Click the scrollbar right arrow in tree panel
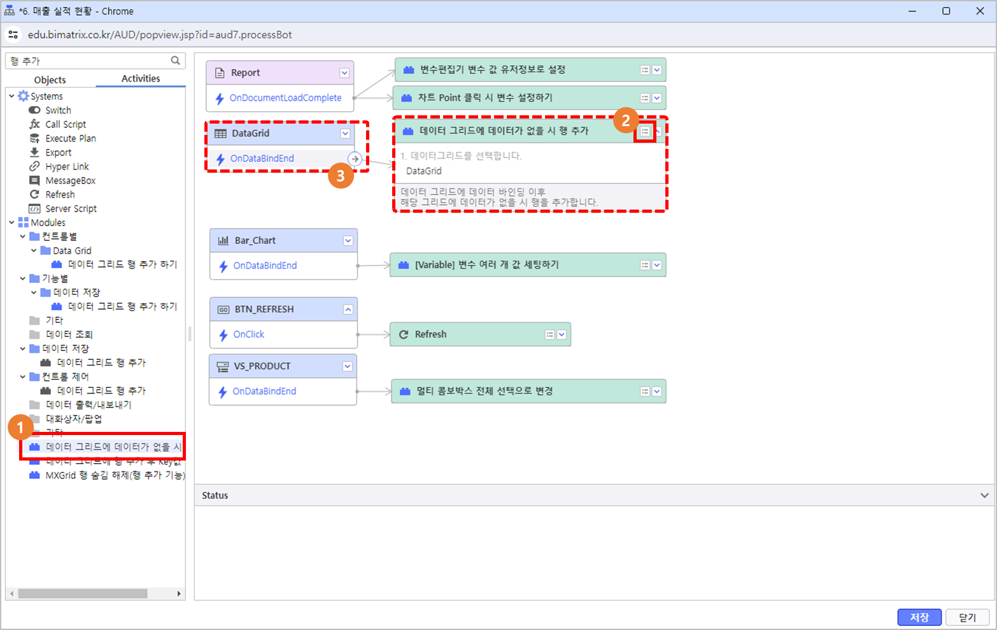Image resolution: width=997 pixels, height=630 pixels. (x=179, y=594)
